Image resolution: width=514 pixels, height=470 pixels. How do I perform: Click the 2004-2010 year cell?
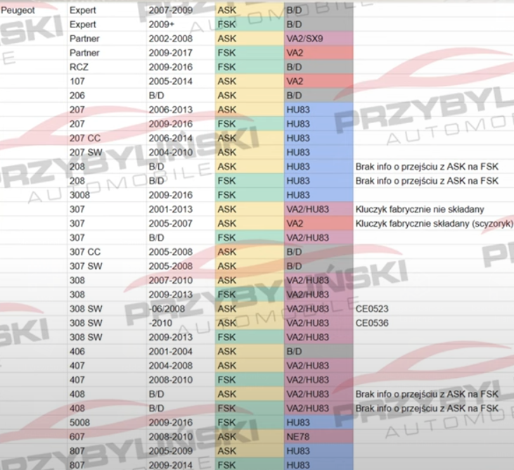tap(181, 152)
